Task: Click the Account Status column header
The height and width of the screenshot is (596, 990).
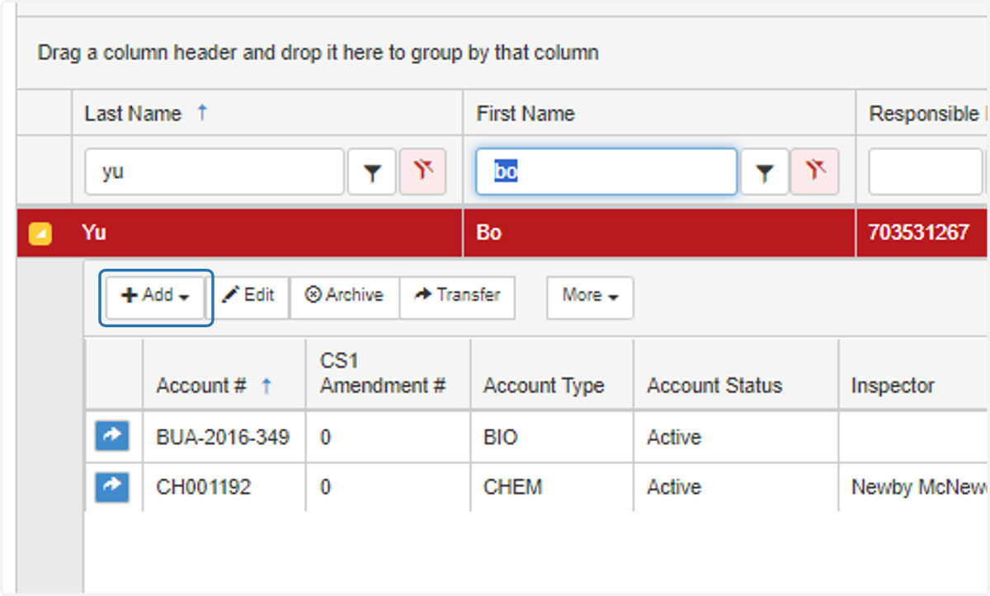Action: 736,373
